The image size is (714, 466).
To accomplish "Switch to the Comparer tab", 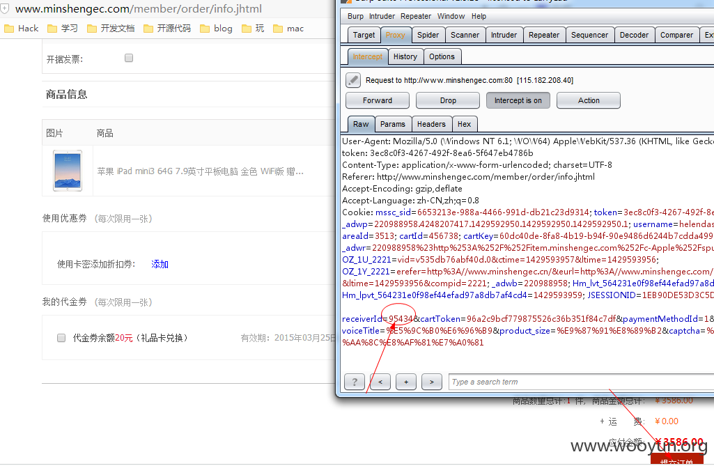I will (x=676, y=35).
